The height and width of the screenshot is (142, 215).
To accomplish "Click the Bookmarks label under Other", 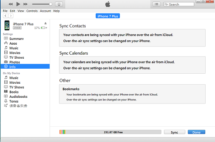I will (71, 89).
